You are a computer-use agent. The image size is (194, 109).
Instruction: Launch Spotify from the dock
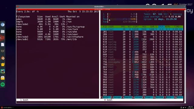(3, 84)
